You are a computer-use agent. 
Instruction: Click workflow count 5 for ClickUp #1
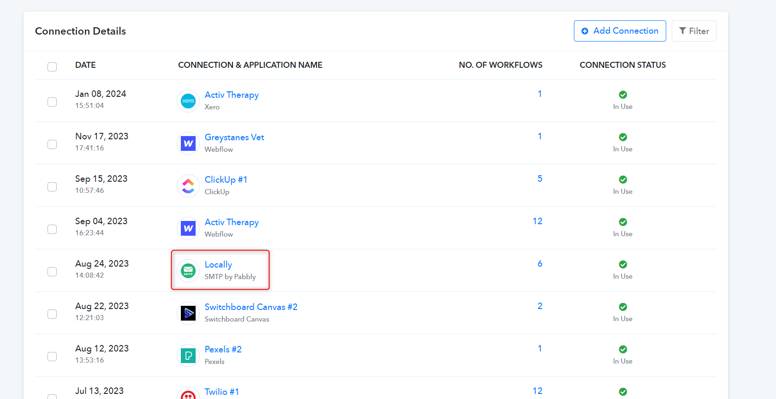(x=540, y=179)
